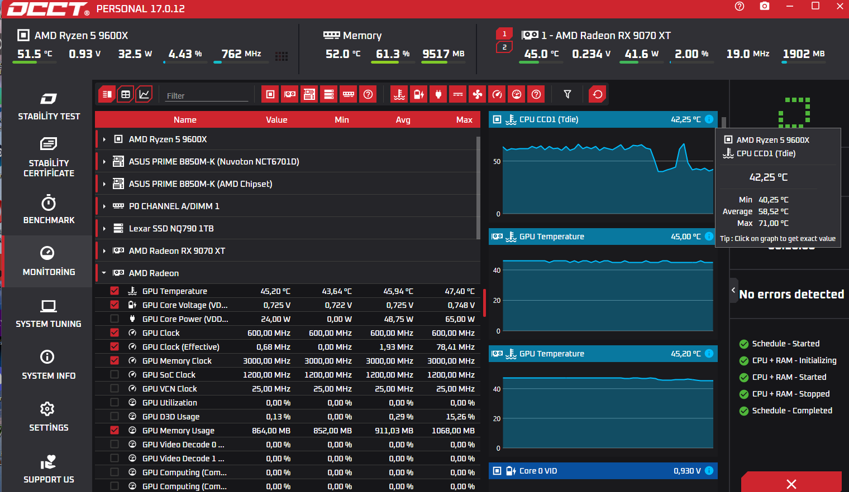Viewport: 849px width, 492px height.
Task: Take a screenshot with the camera icon
Action: click(765, 6)
